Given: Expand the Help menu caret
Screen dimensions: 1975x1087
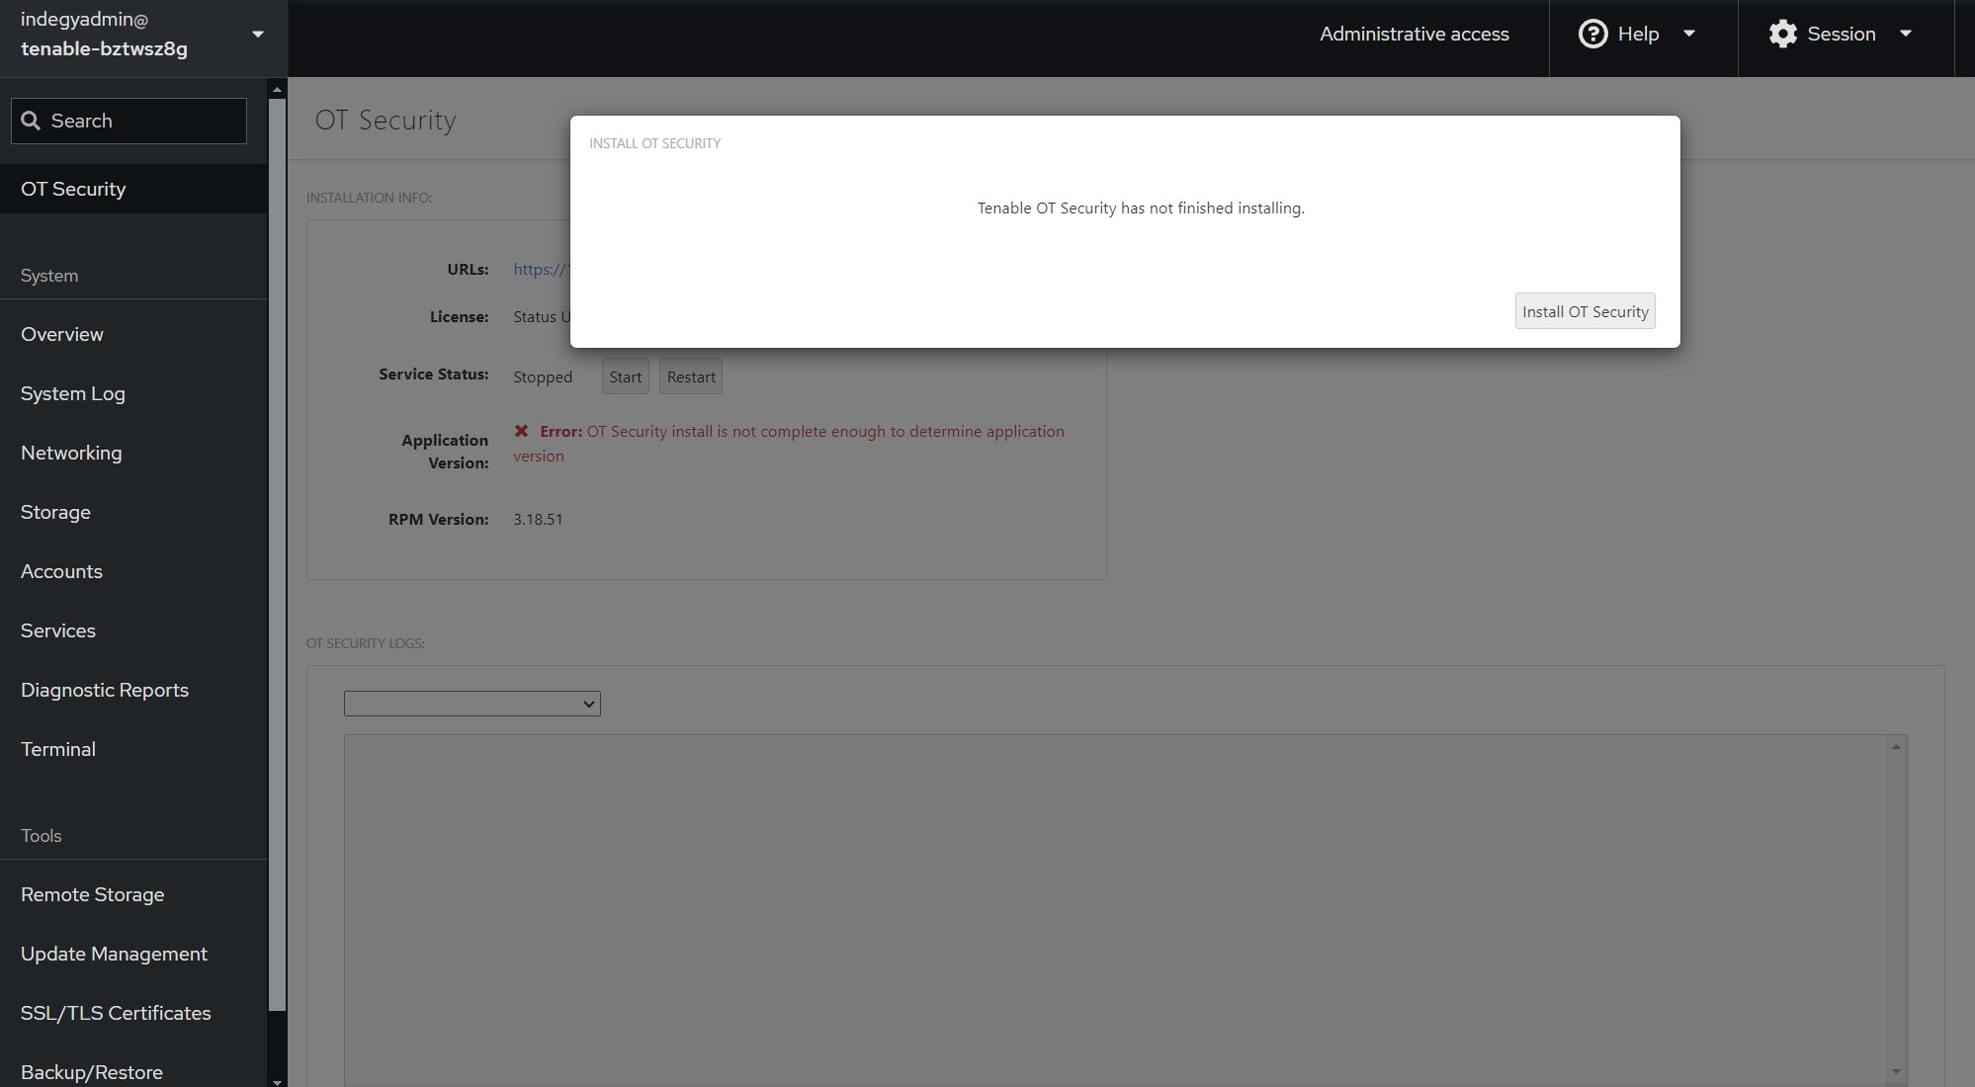Looking at the screenshot, I should (1689, 34).
